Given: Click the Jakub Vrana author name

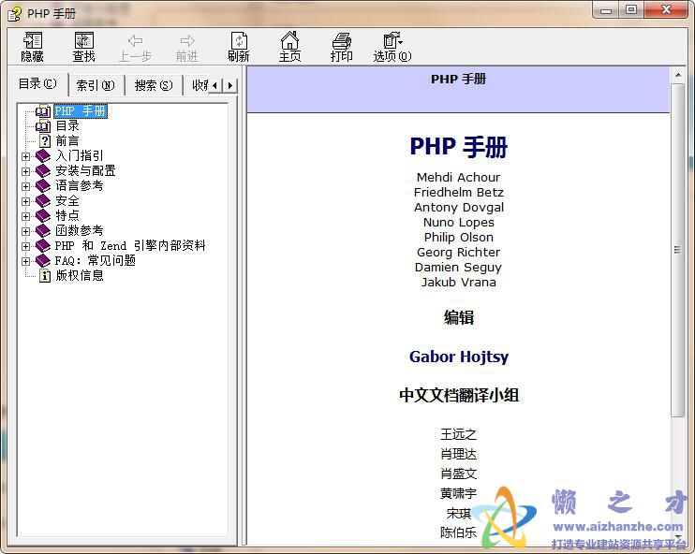Looking at the screenshot, I should tap(459, 283).
